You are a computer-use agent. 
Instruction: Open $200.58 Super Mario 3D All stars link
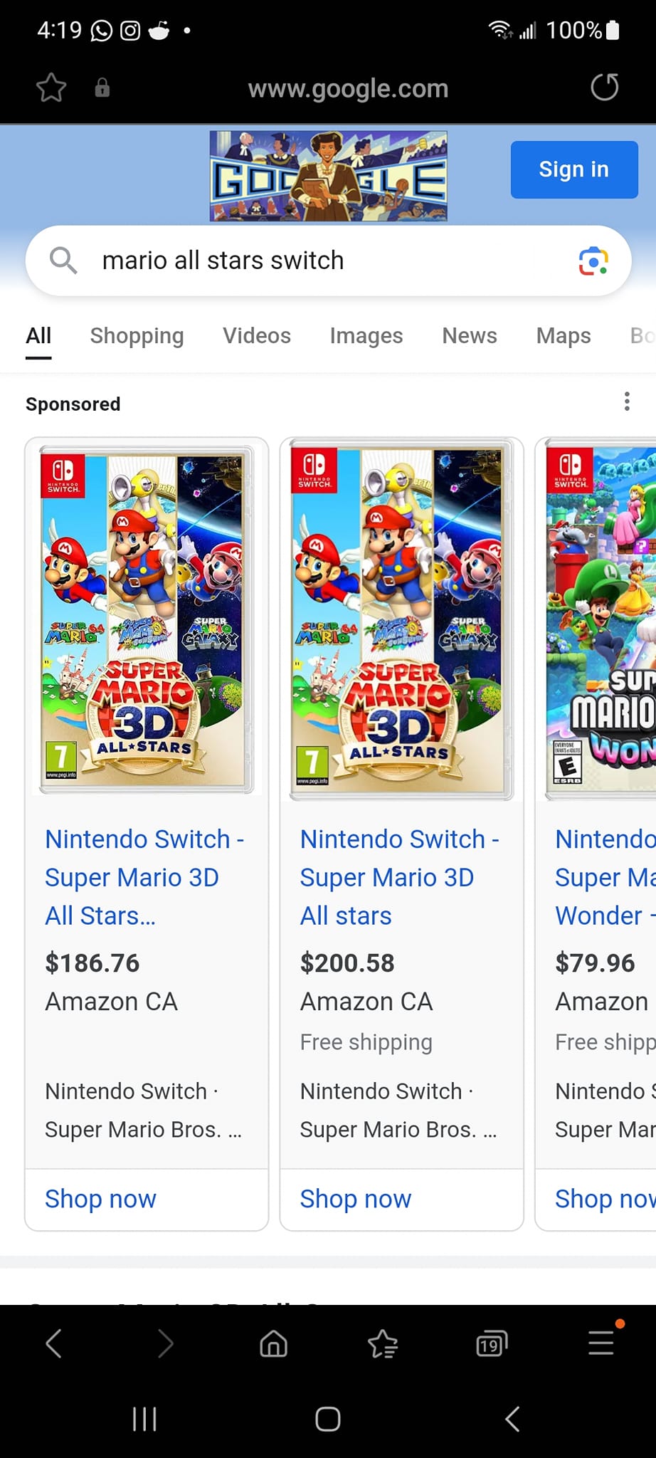point(399,877)
